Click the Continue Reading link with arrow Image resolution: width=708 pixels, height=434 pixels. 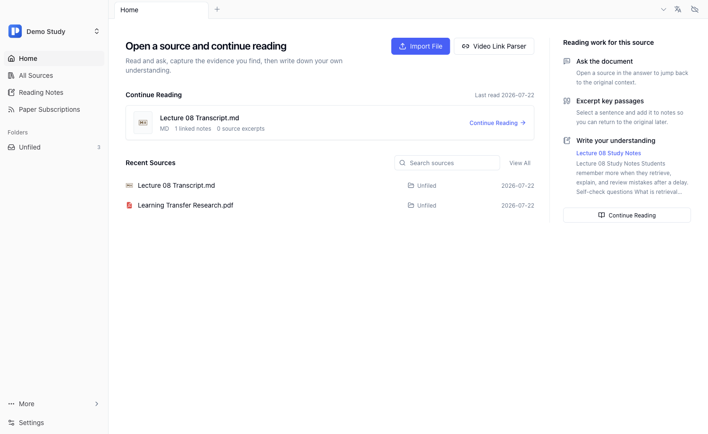point(497,123)
